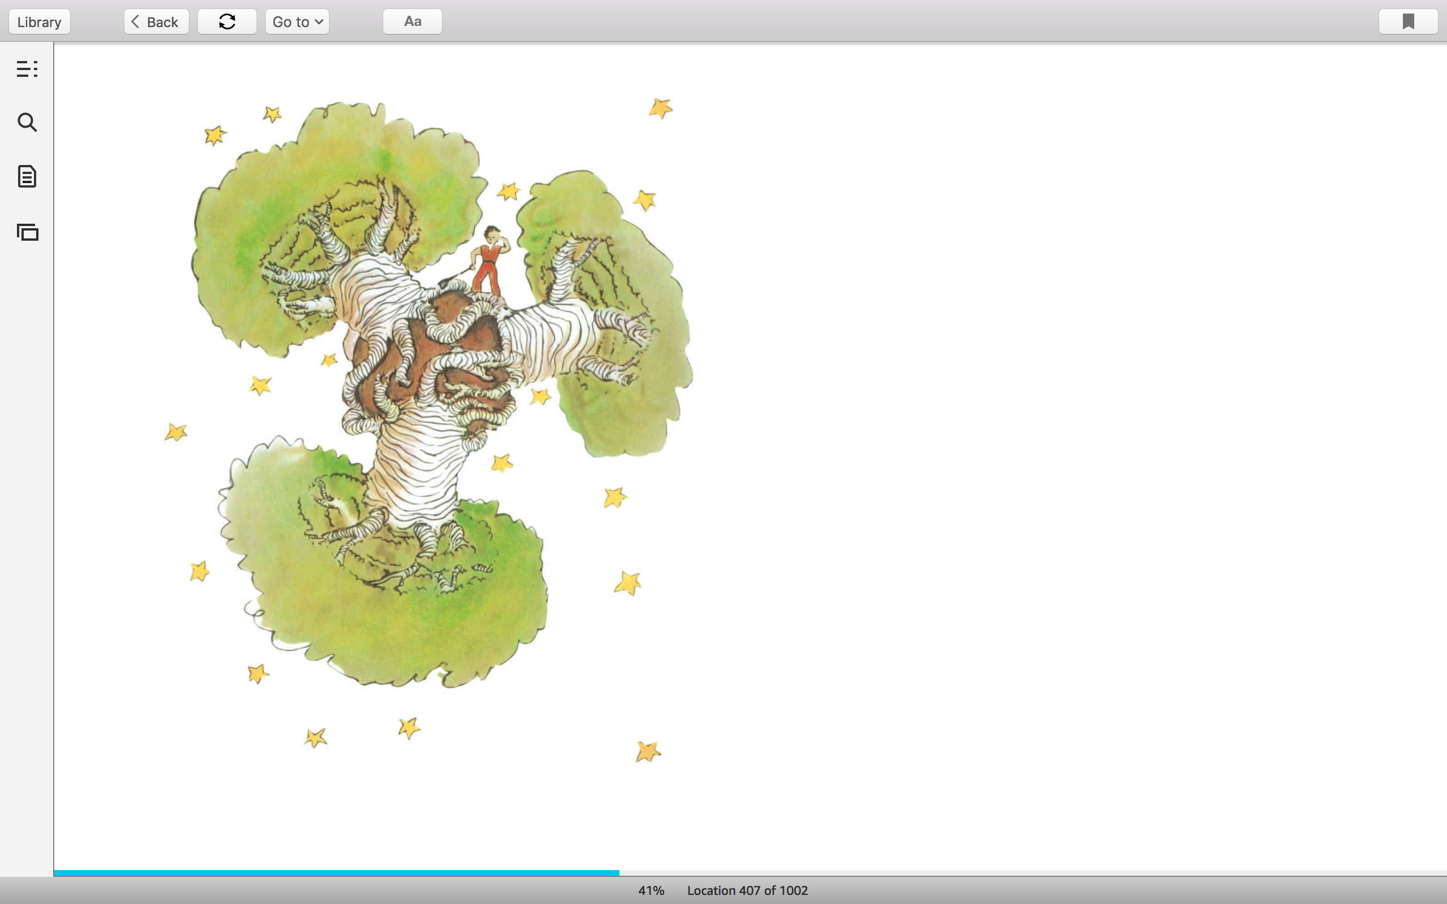Image resolution: width=1447 pixels, height=904 pixels.
Task: Click the chevron arrow beside Go to
Action: [319, 21]
